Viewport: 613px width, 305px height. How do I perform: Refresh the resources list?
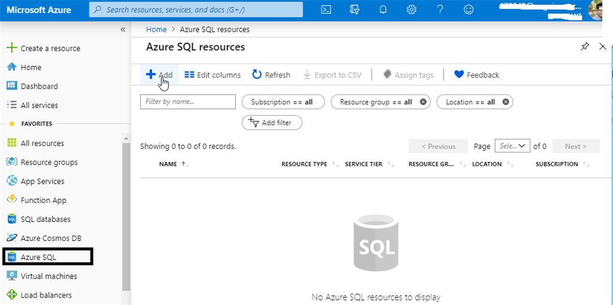pyautogui.click(x=271, y=75)
